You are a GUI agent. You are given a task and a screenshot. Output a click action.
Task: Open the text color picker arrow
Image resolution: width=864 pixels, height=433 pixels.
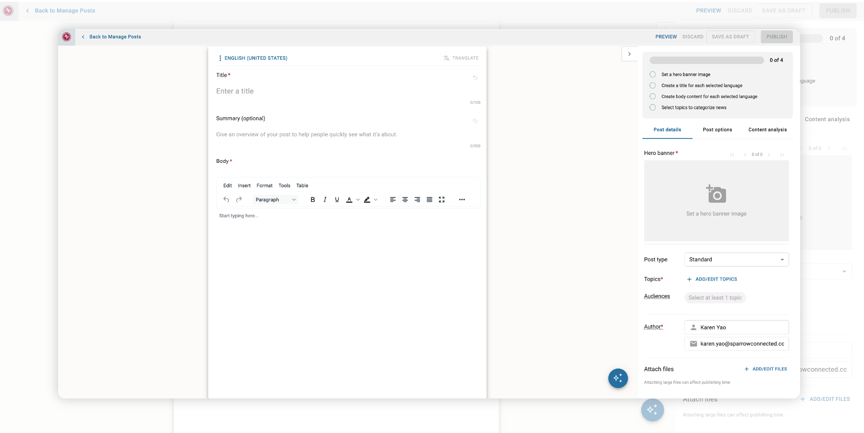tap(358, 199)
